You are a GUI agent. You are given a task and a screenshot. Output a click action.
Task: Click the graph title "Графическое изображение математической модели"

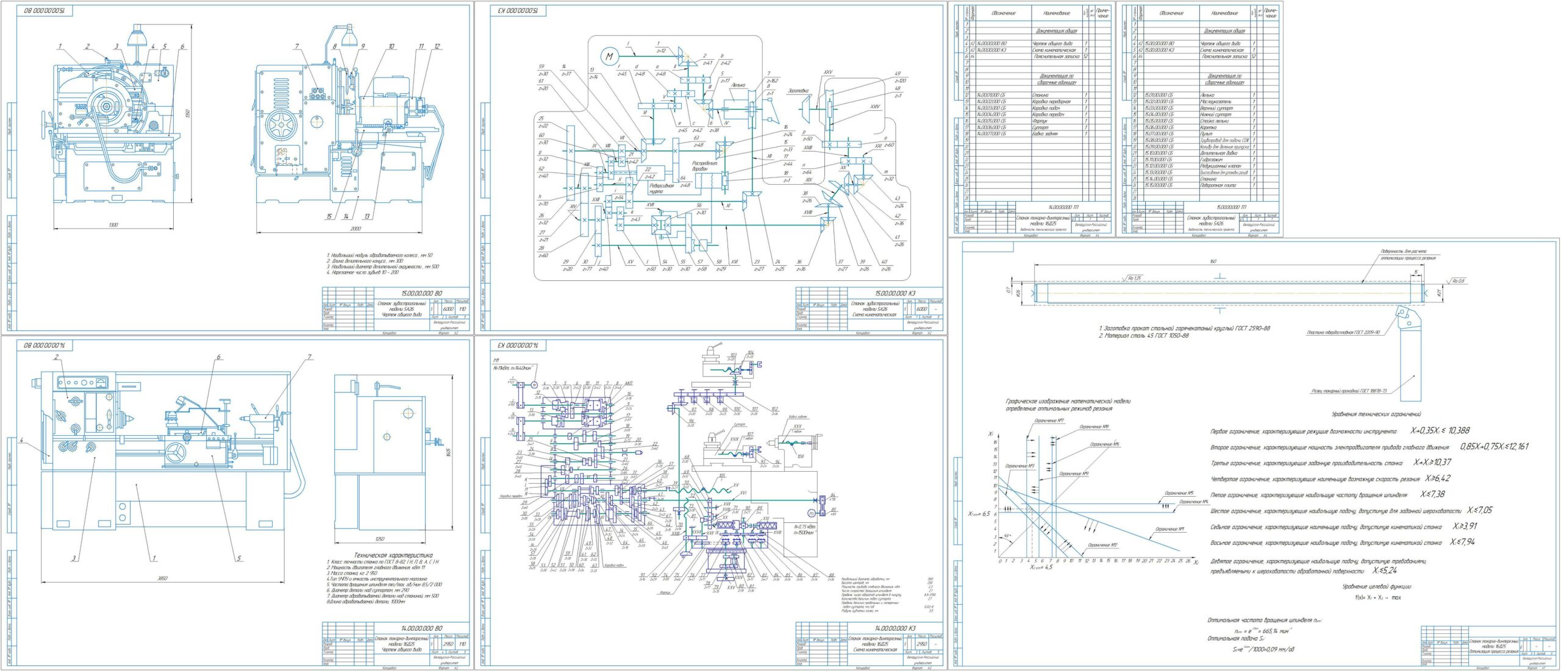coord(1068,402)
